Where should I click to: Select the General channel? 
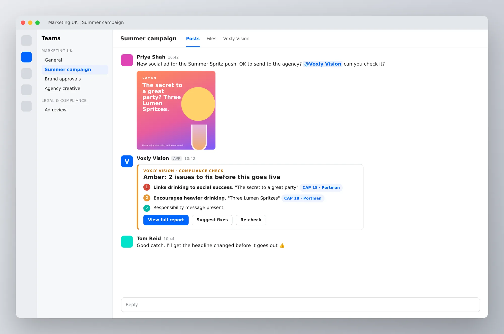tap(75, 60)
